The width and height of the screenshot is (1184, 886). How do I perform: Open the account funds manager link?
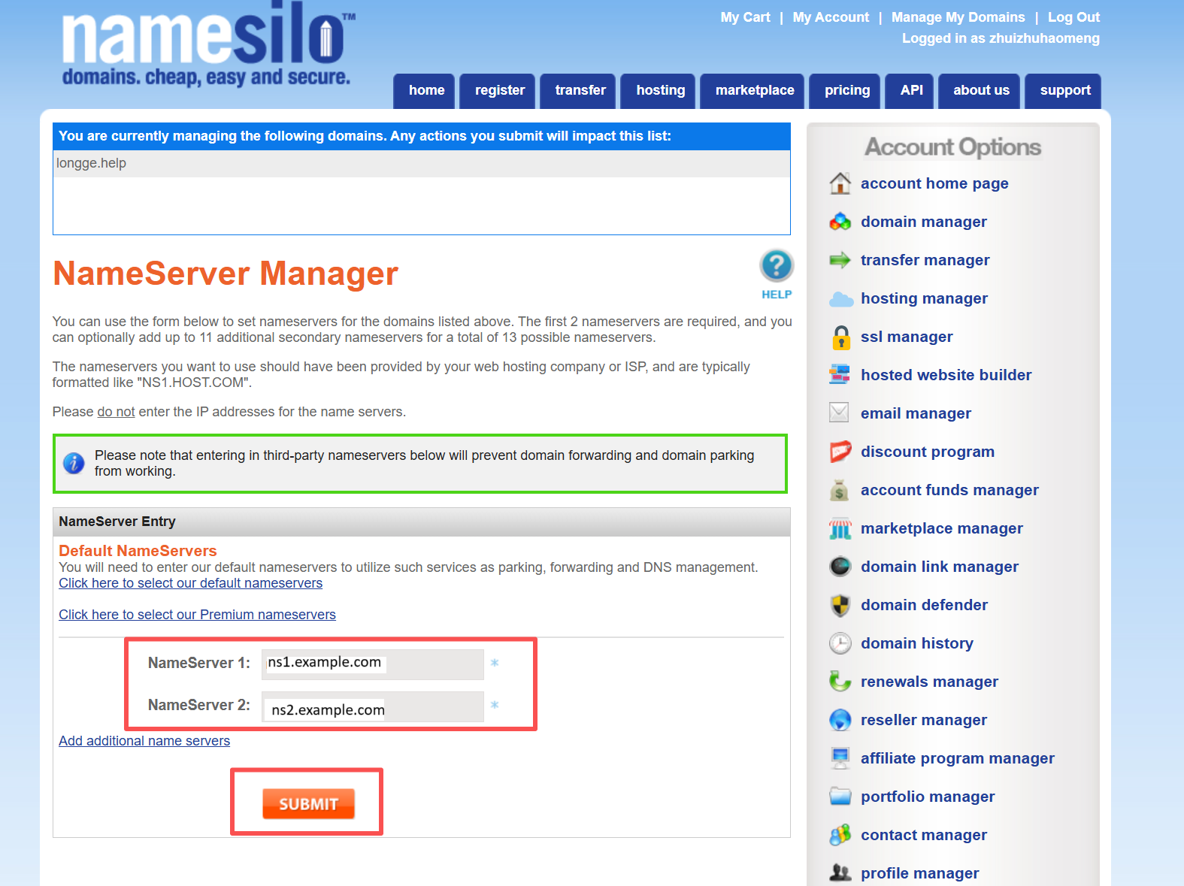click(949, 490)
